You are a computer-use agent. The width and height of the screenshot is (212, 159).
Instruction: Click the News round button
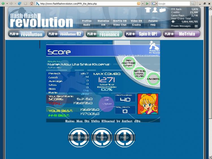[x=102, y=137]
